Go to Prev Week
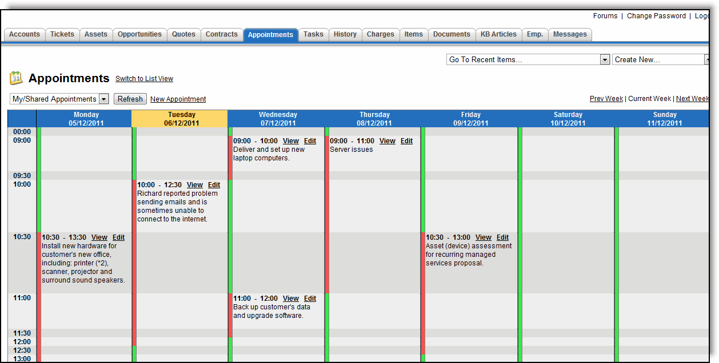Screen dimensions: 719x363 pyautogui.click(x=606, y=99)
